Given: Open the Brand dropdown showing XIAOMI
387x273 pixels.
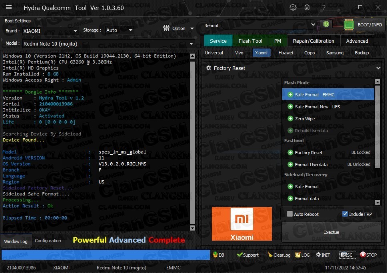Looking at the screenshot, I should click(x=50, y=31).
